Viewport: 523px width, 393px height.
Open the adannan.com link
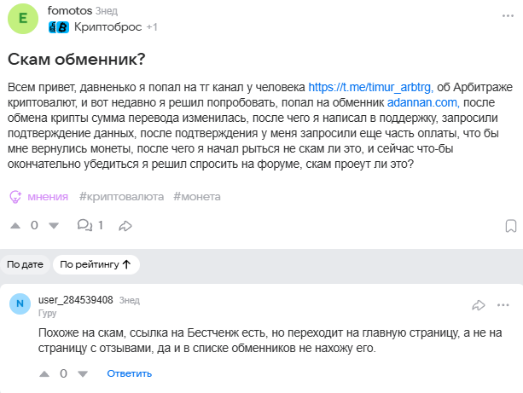click(x=423, y=102)
